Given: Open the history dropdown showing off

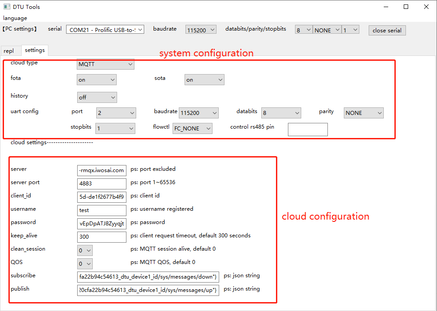Looking at the screenshot, I should click(97, 97).
